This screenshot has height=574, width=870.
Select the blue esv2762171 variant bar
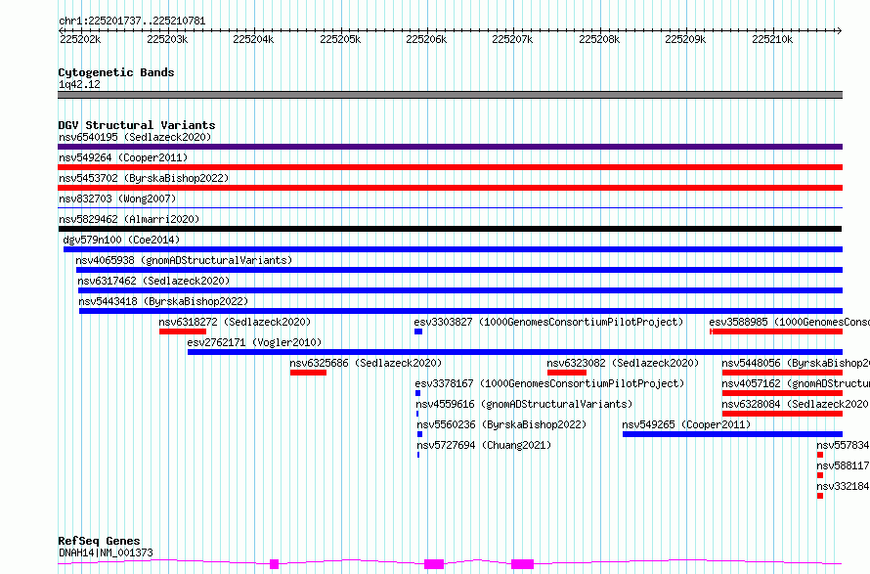515,352
